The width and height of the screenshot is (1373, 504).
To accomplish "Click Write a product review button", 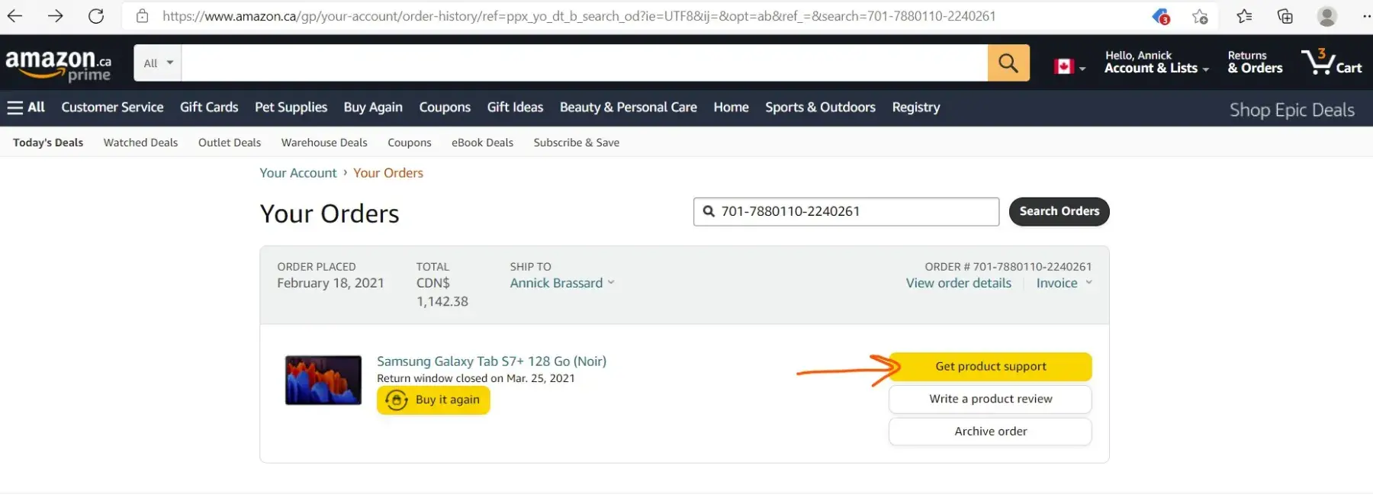I will point(990,400).
